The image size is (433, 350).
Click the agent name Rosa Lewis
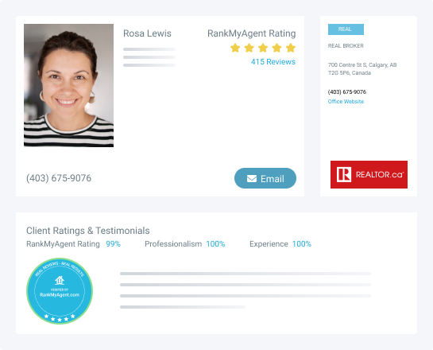147,33
